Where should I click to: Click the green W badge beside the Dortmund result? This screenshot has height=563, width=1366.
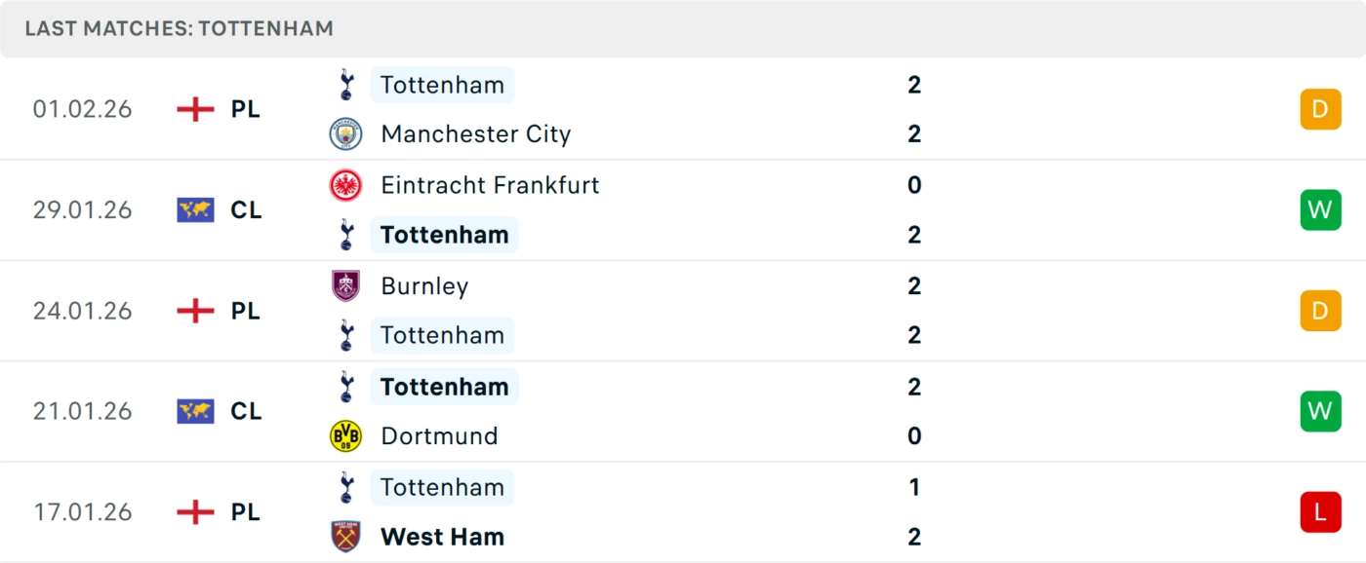pos(1320,411)
